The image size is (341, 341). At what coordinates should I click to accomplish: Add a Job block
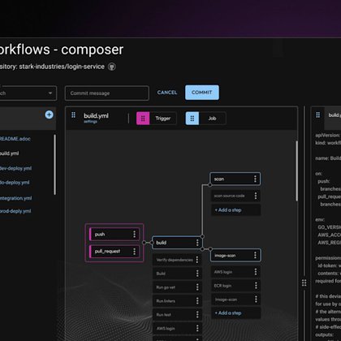[x=205, y=119]
